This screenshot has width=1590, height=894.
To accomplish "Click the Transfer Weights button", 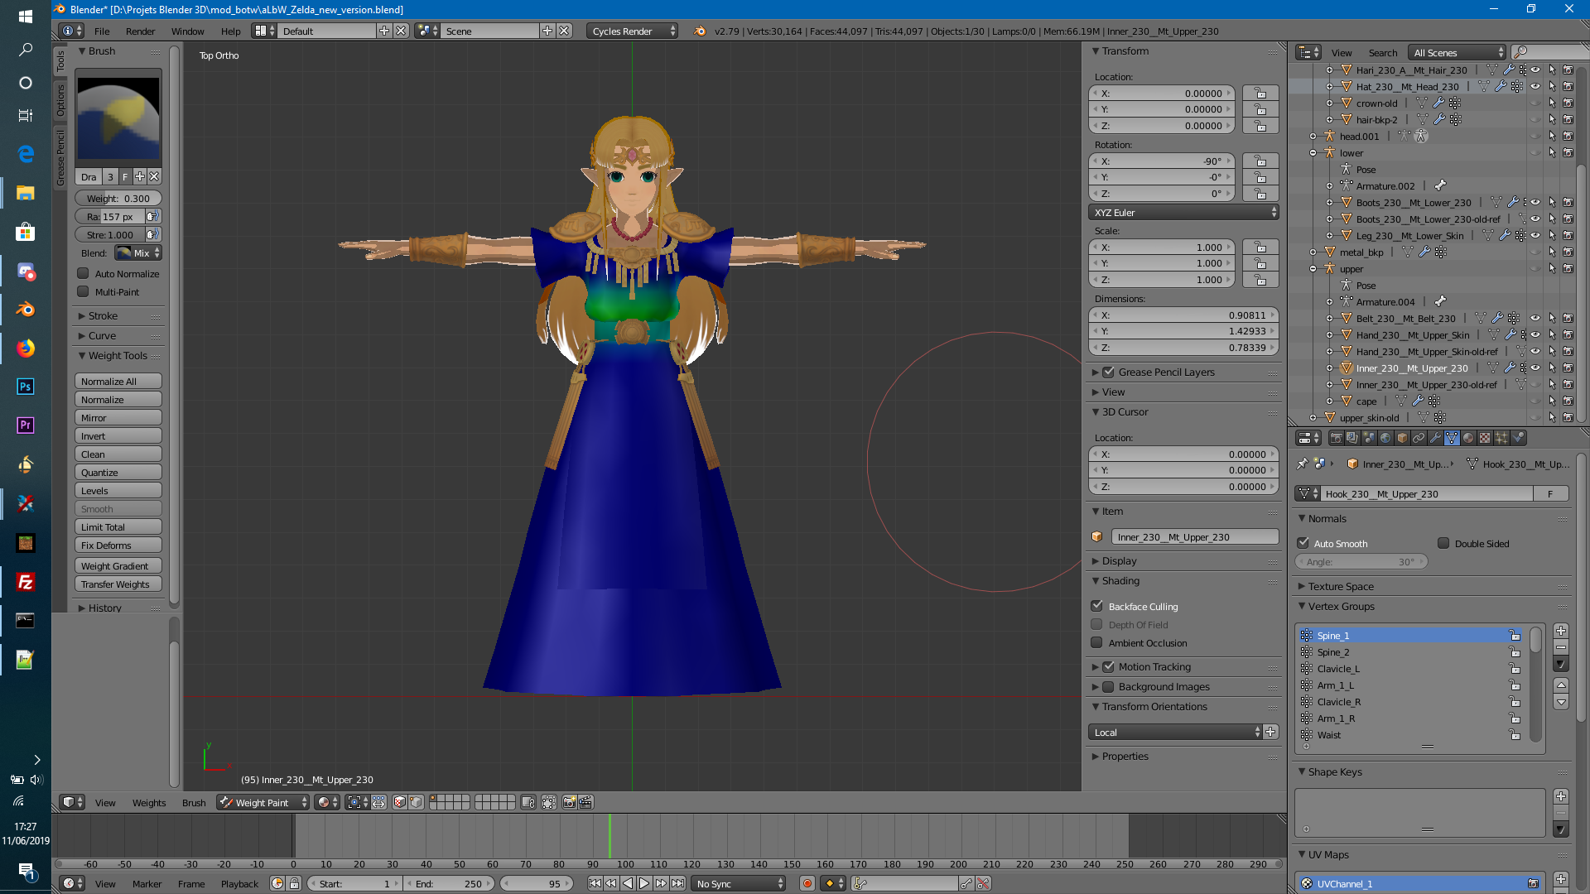I will click(118, 584).
